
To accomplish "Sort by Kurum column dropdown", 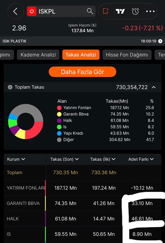I will coord(16,159).
